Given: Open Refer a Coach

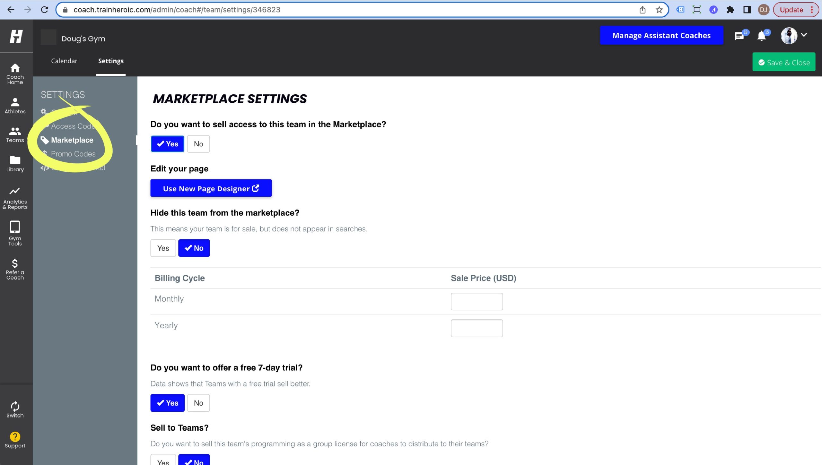Looking at the screenshot, I should tap(15, 269).
